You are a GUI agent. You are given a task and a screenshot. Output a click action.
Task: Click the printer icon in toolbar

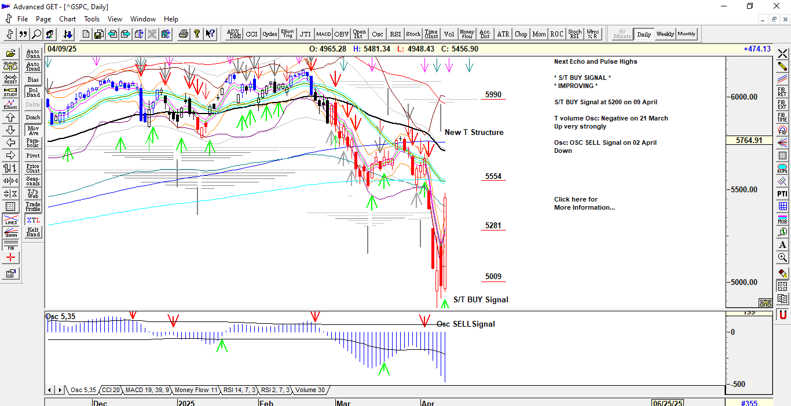coord(184,34)
